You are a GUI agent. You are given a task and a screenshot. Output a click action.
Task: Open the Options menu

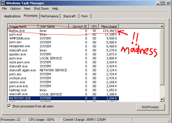click(x=15, y=9)
